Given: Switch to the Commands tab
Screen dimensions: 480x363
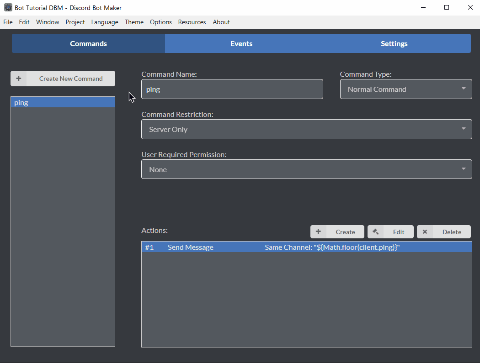Looking at the screenshot, I should 89,43.
